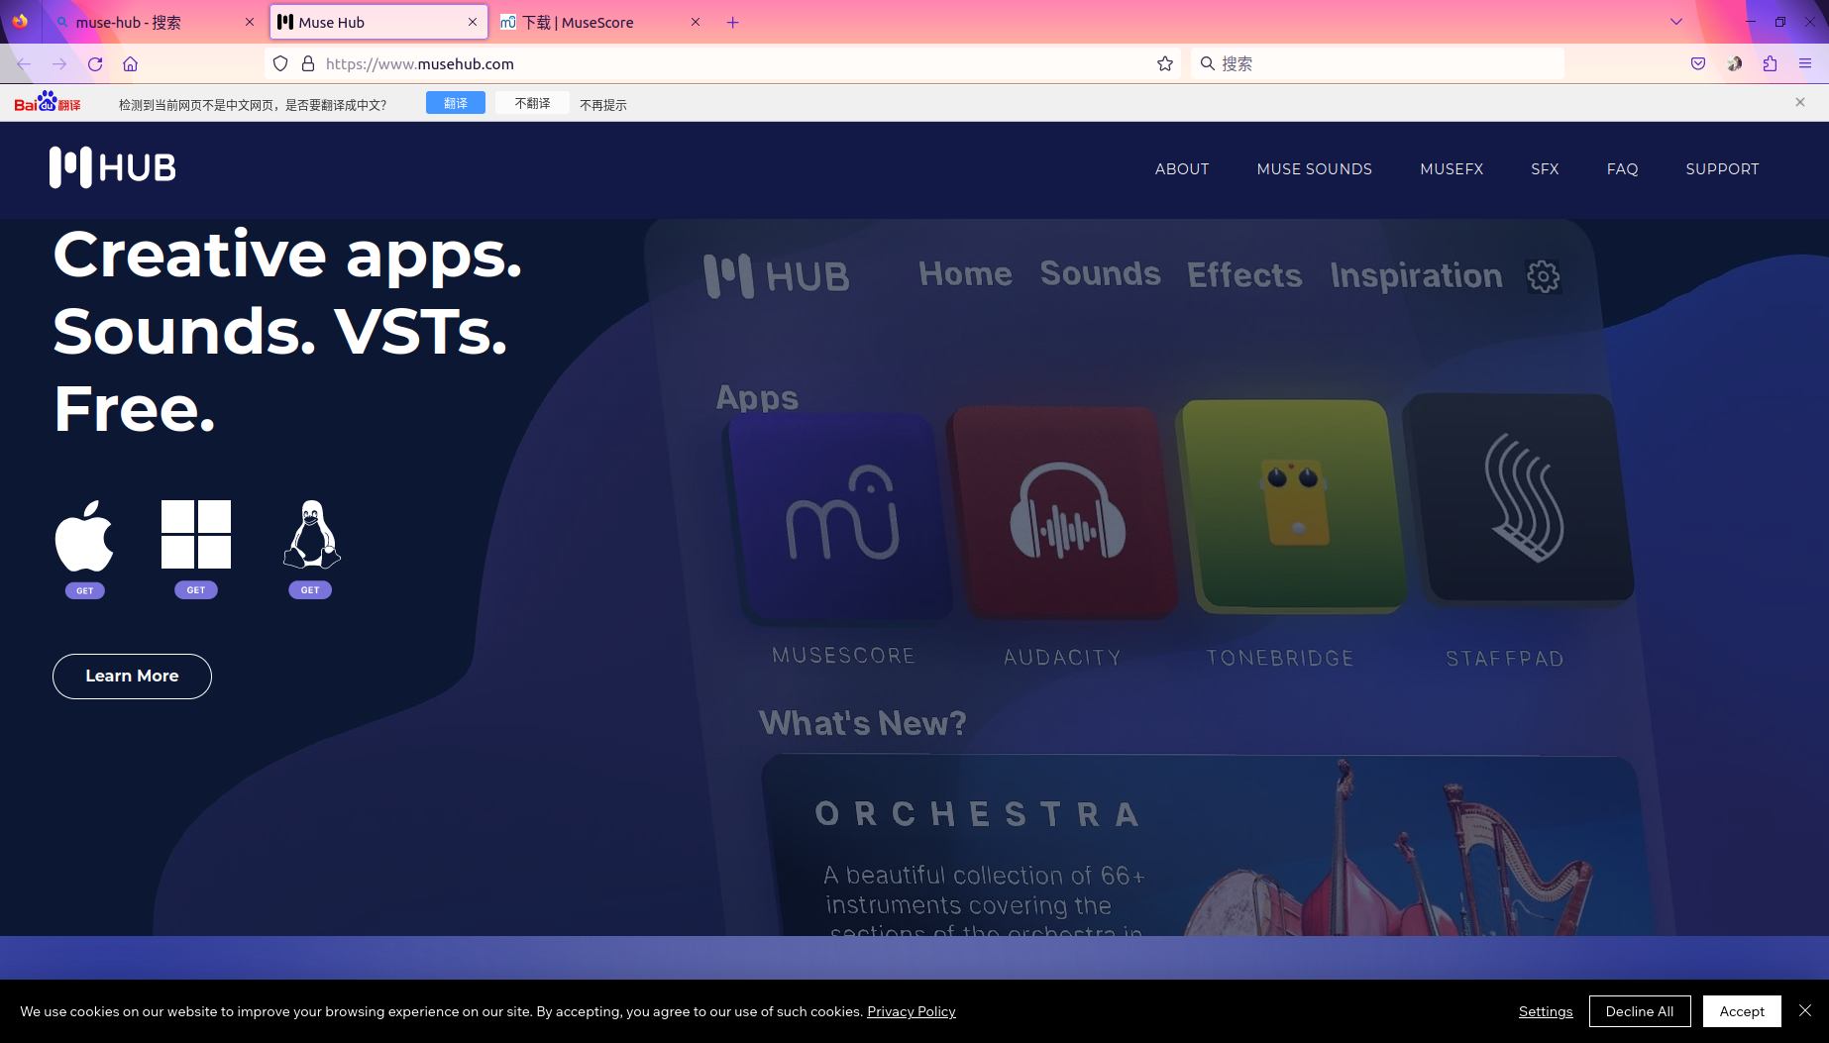Click the Windows logo download icon
Image resolution: width=1829 pixels, height=1043 pixels.
(x=196, y=534)
